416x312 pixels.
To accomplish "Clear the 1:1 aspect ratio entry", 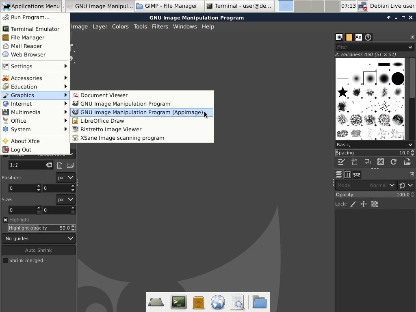I will [x=49, y=165].
